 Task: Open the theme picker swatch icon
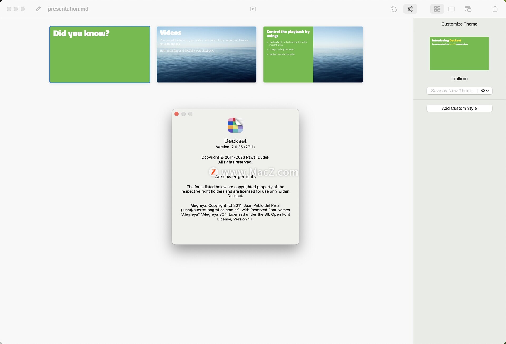click(394, 9)
